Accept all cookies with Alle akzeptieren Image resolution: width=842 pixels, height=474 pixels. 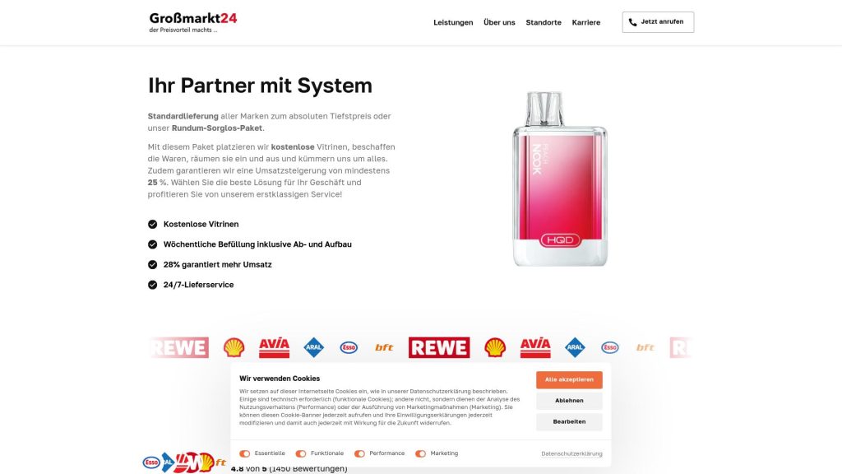tap(569, 379)
